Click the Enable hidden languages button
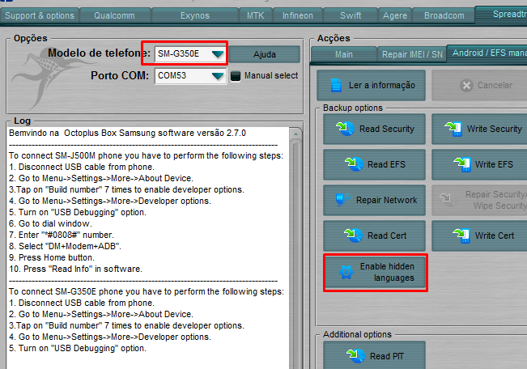This screenshot has width=527, height=369. (375, 273)
